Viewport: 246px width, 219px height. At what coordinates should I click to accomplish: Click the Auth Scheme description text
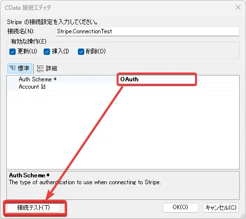coord(85,182)
